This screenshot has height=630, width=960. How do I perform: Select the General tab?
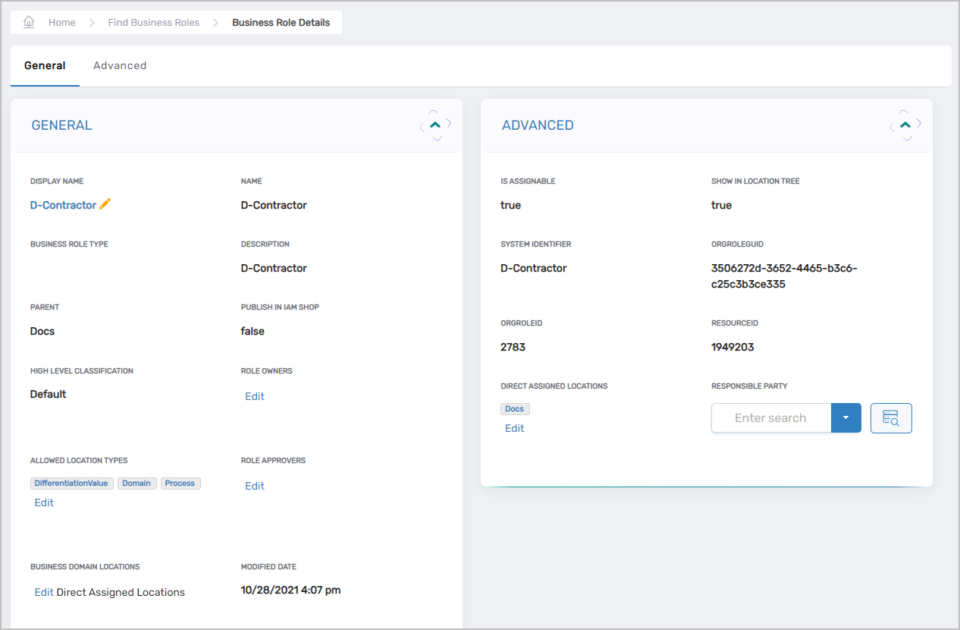(45, 66)
